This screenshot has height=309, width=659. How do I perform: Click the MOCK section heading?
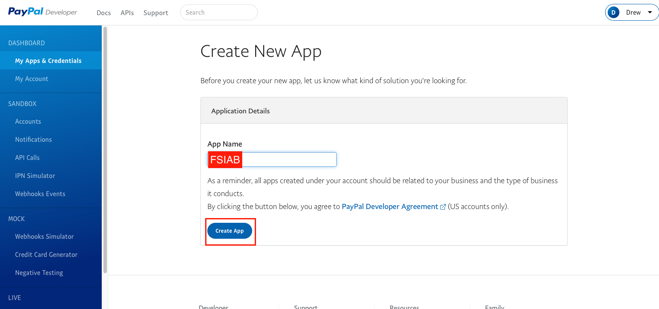(x=17, y=219)
